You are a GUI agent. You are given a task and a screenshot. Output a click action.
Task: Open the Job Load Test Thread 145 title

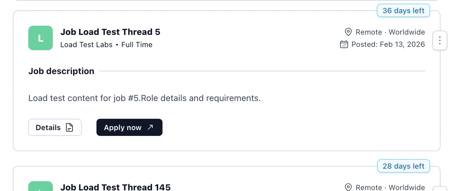[x=115, y=187]
